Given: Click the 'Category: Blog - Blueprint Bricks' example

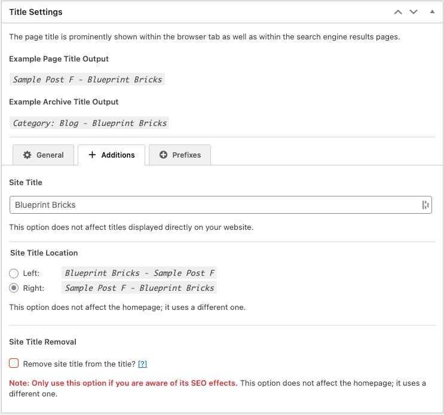Looking at the screenshot, I should [89, 123].
